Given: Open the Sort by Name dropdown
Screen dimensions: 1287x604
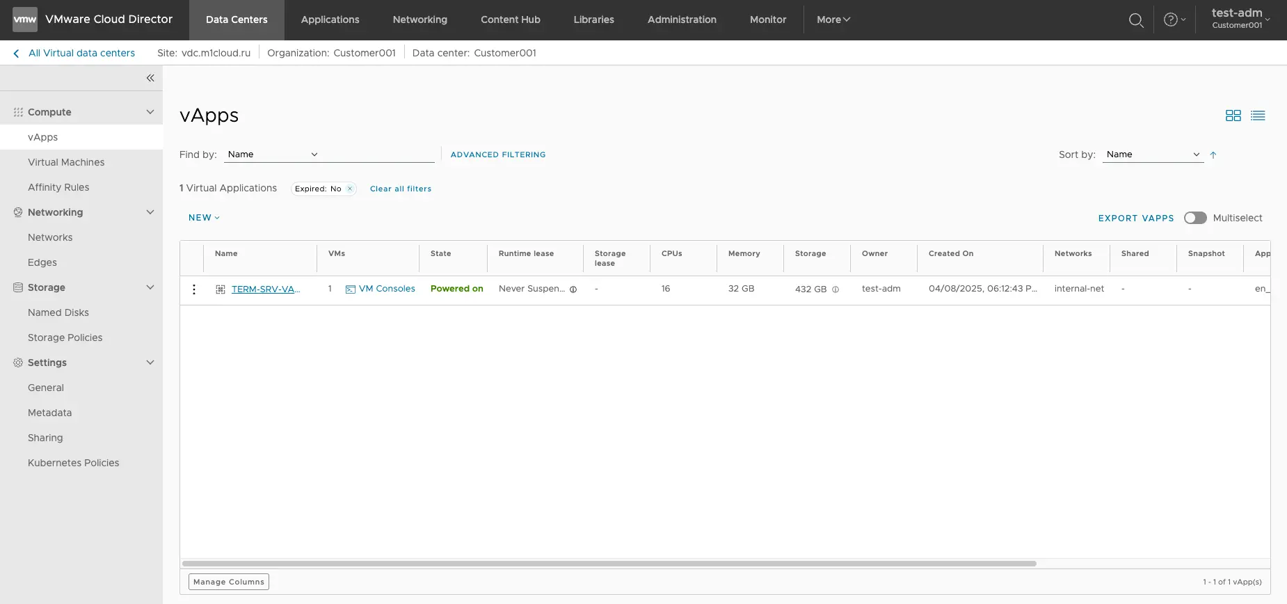Looking at the screenshot, I should [1153, 154].
